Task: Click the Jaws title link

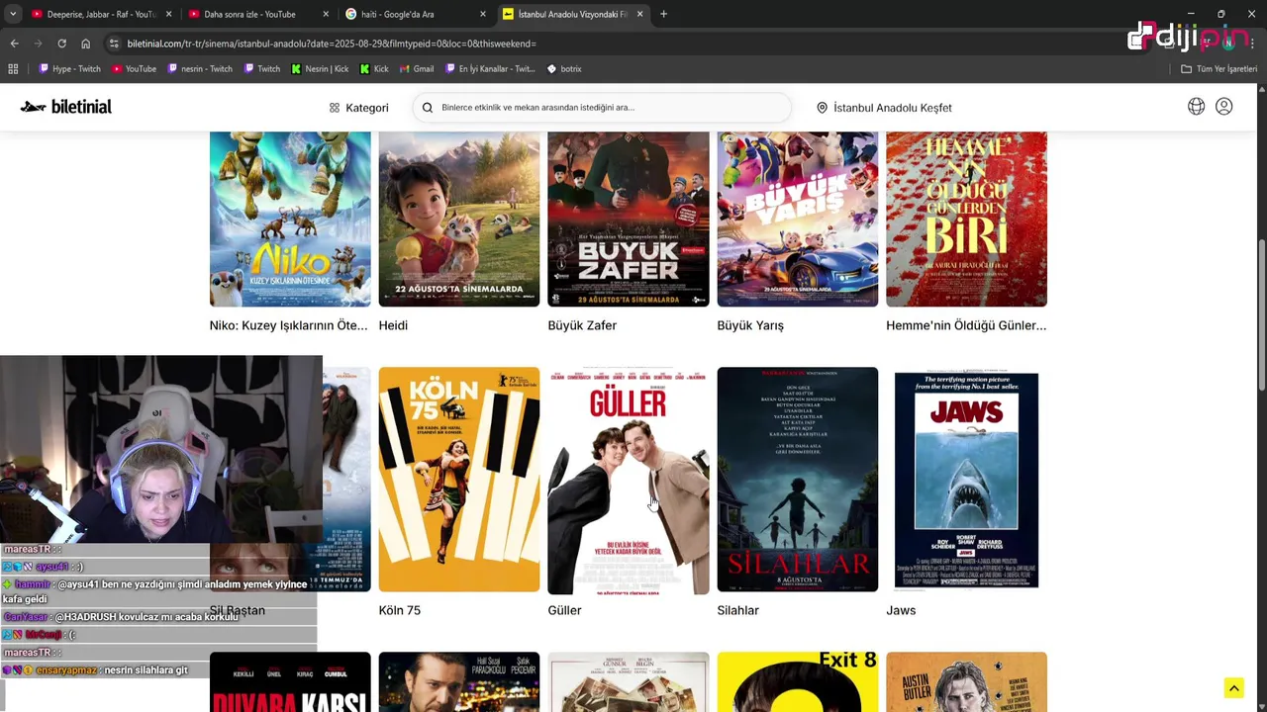Action: coord(901,610)
